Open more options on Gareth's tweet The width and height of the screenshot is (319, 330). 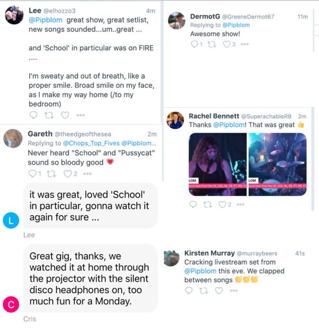click(x=87, y=174)
